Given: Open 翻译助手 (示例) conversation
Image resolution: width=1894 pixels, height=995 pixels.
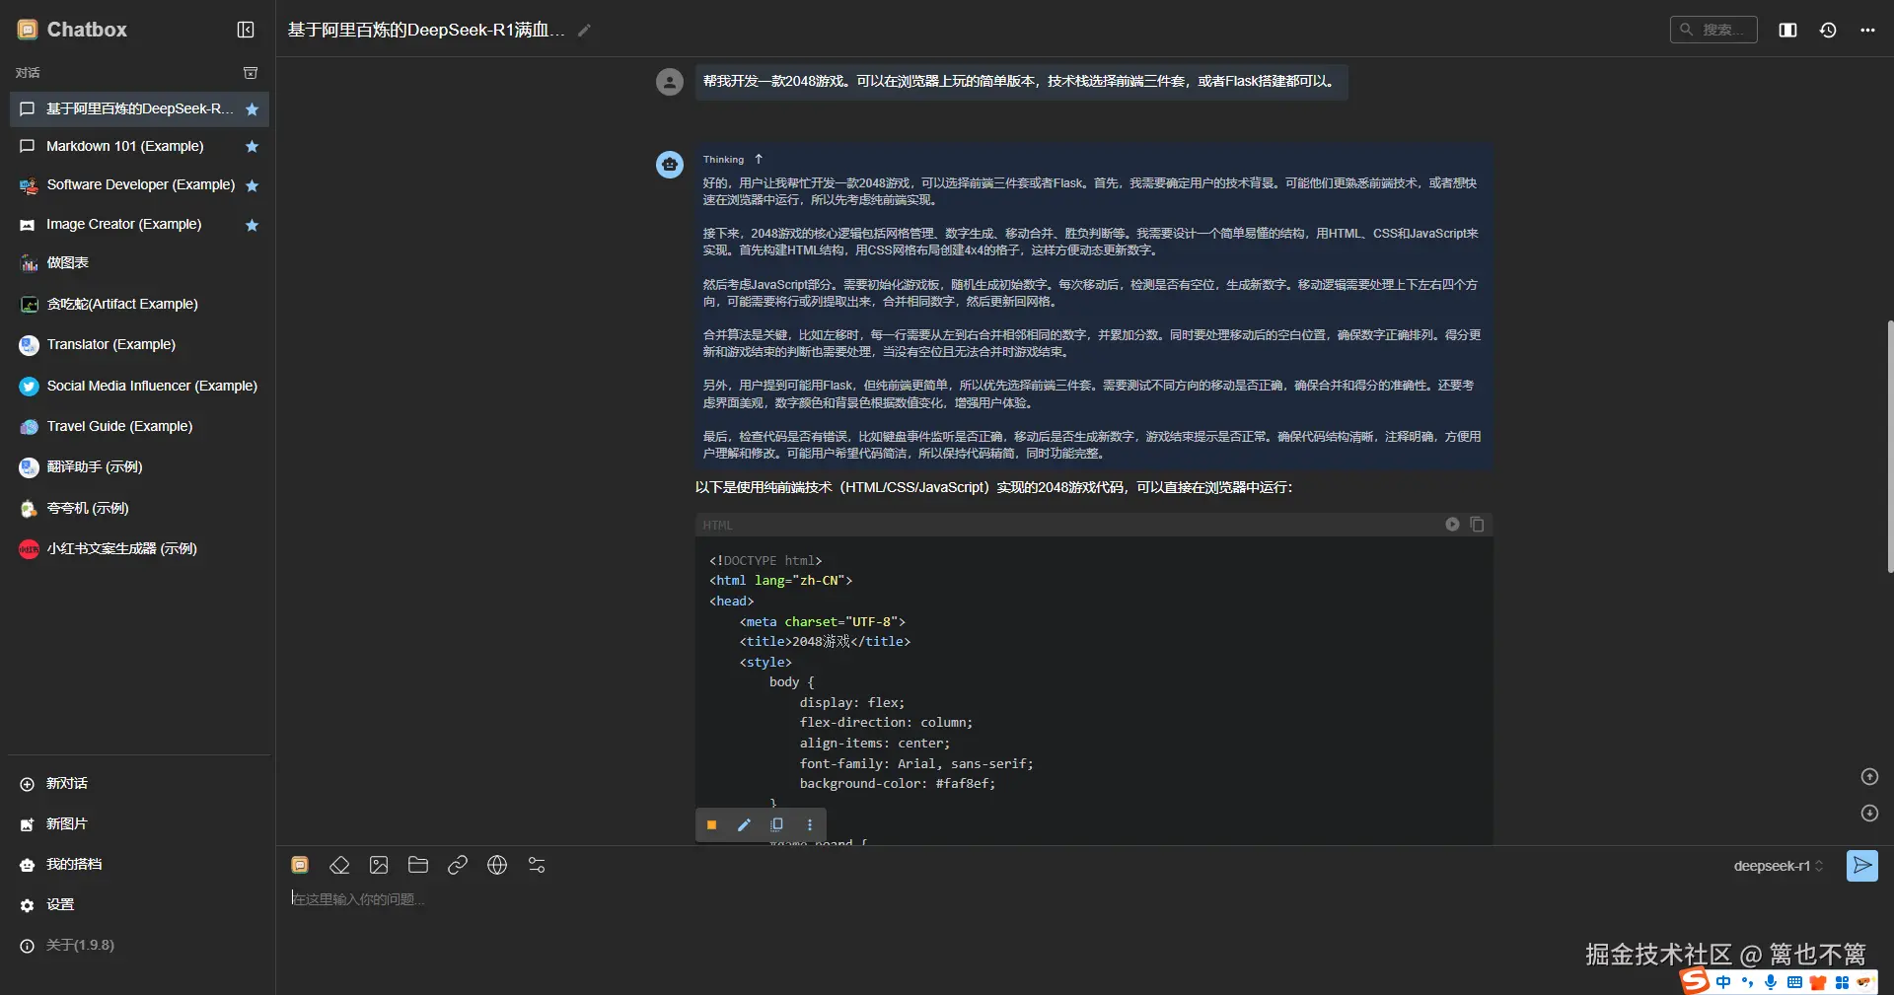Looking at the screenshot, I should [x=139, y=466].
